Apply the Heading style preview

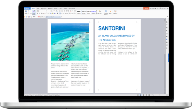click(79, 12)
